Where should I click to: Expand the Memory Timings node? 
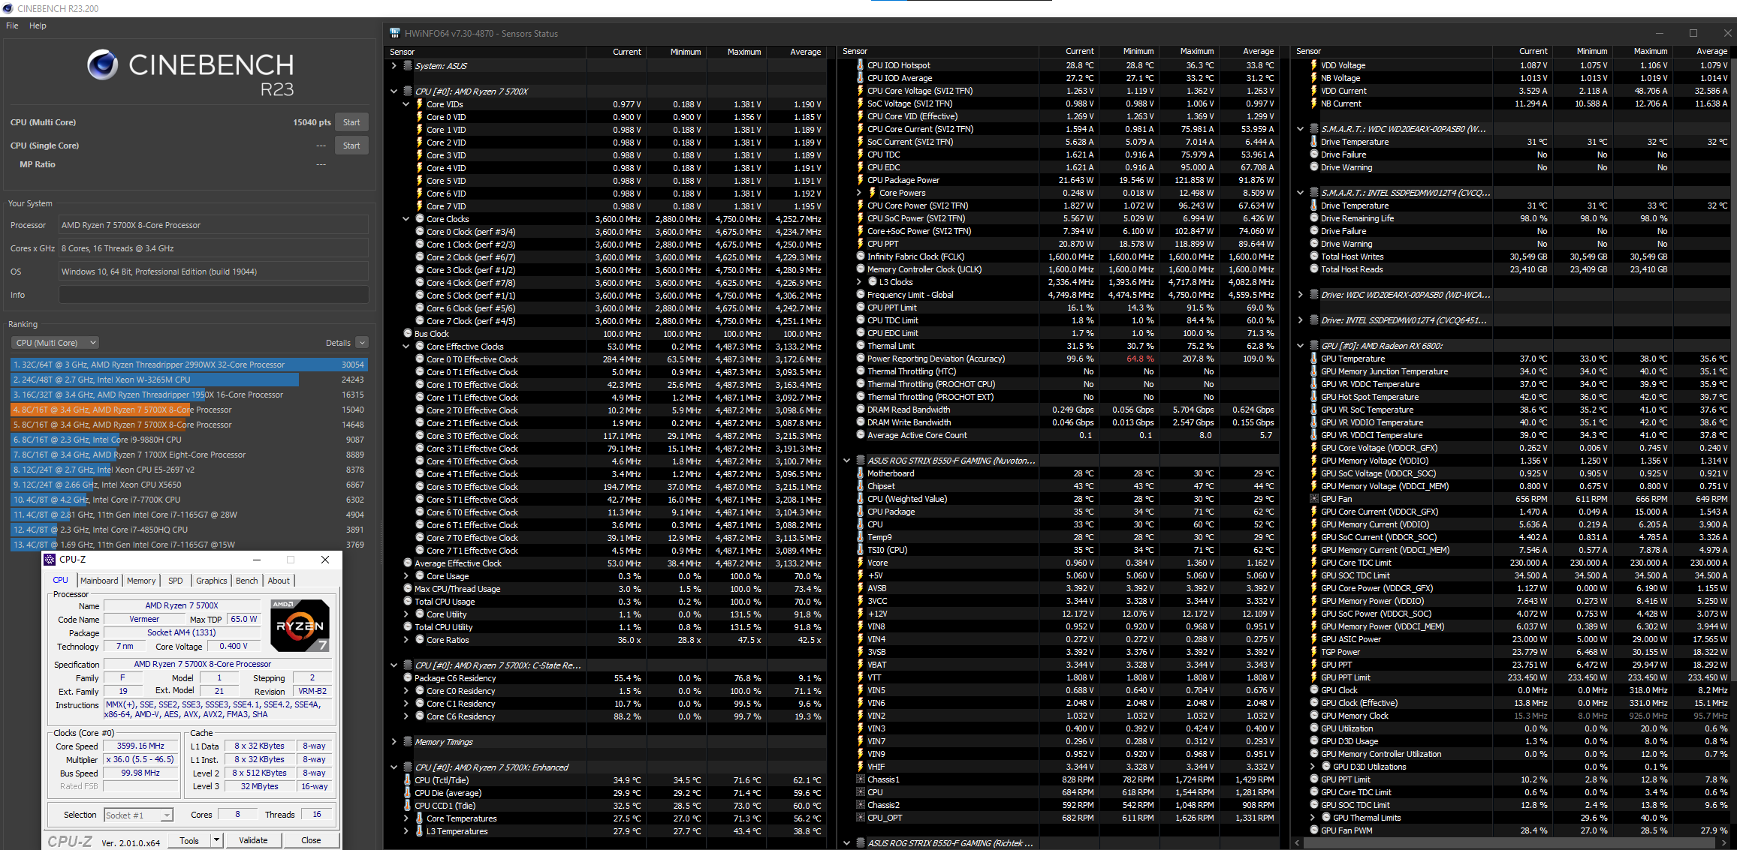pyautogui.click(x=394, y=742)
